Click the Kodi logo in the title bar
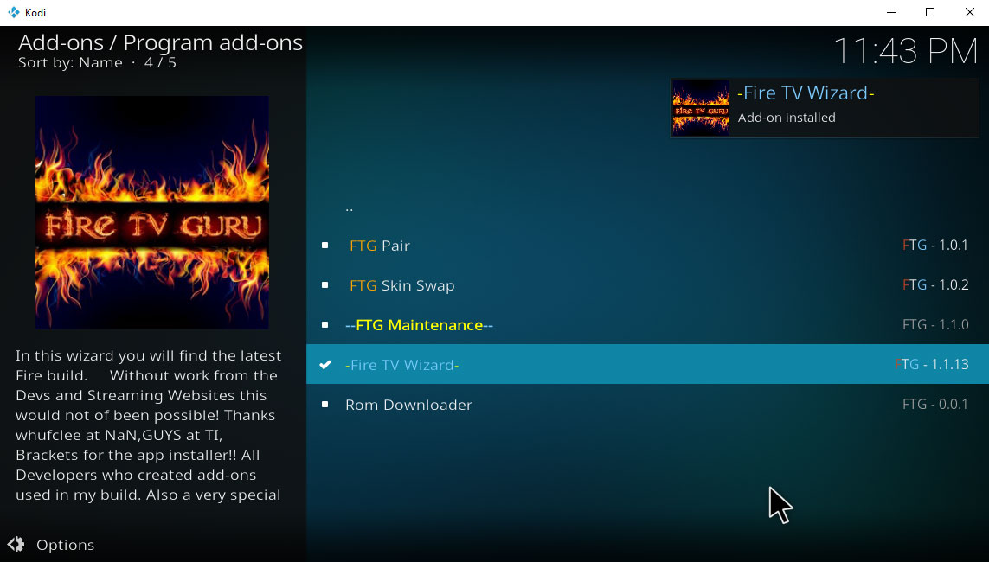This screenshot has height=562, width=989. pos(12,12)
